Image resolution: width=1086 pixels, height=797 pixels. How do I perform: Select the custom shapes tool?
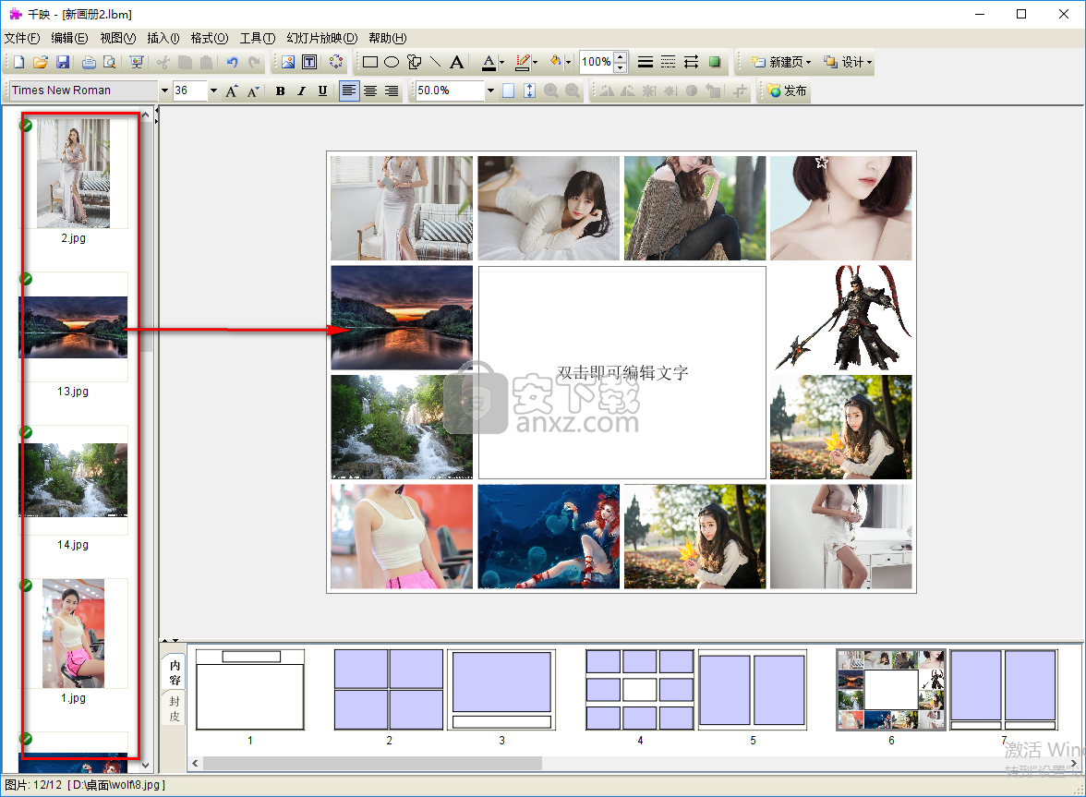tap(414, 62)
